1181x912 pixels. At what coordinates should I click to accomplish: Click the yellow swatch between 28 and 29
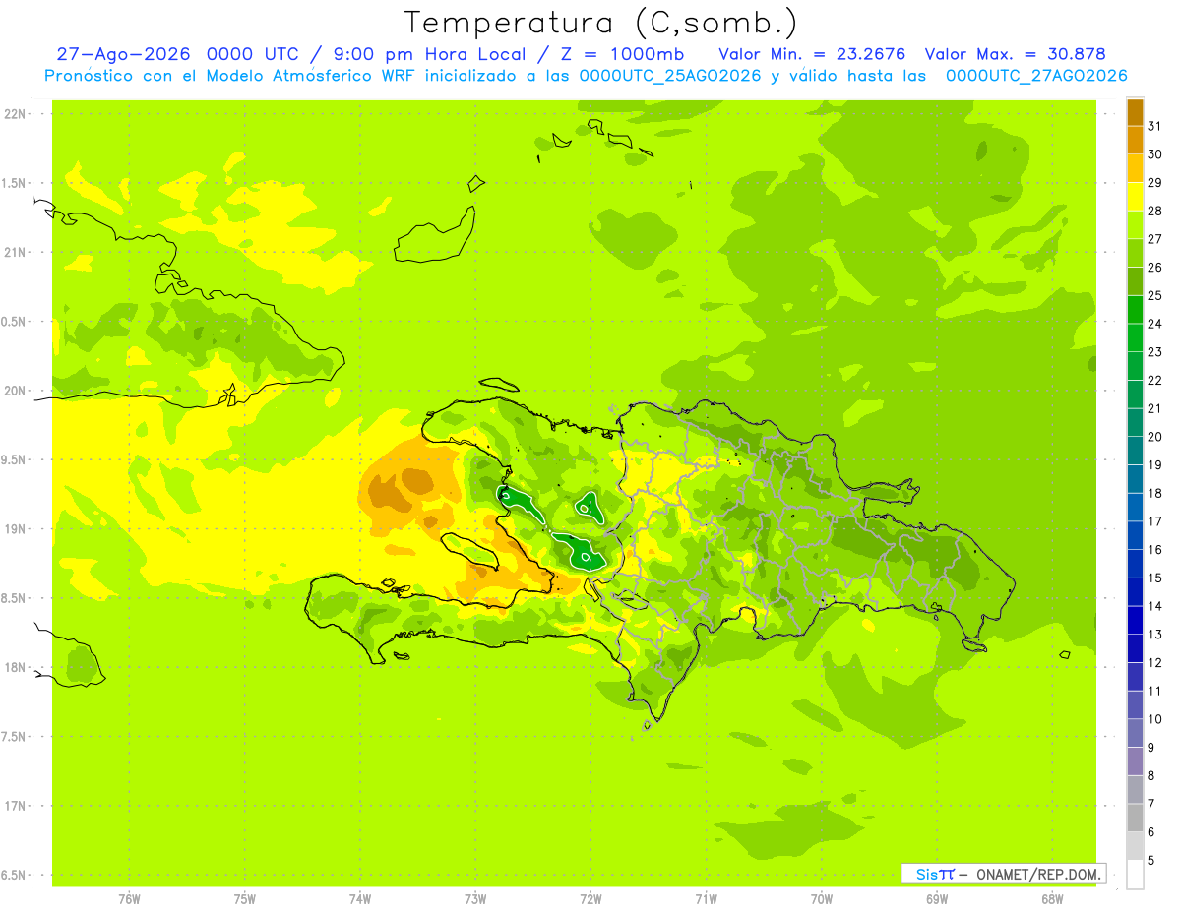click(x=1135, y=196)
